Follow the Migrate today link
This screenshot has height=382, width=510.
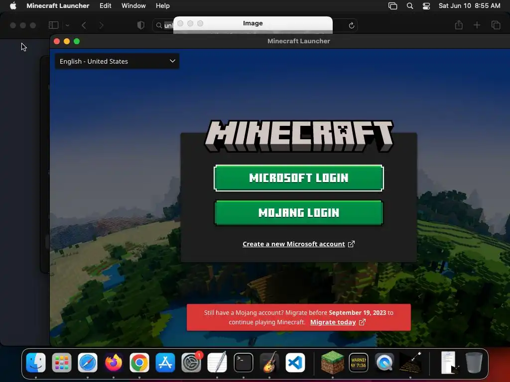point(333,322)
